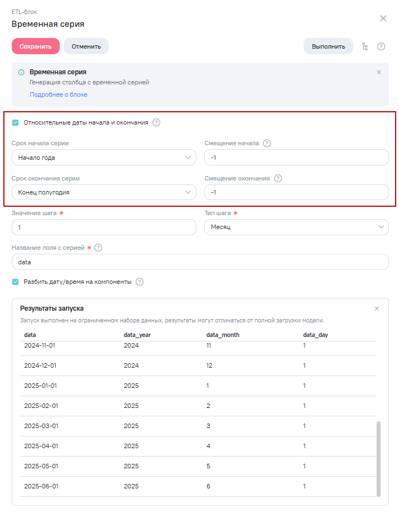The width and height of the screenshot is (399, 513).
Task: Open help for Разбить дату/время на компоненты
Action: point(140,282)
